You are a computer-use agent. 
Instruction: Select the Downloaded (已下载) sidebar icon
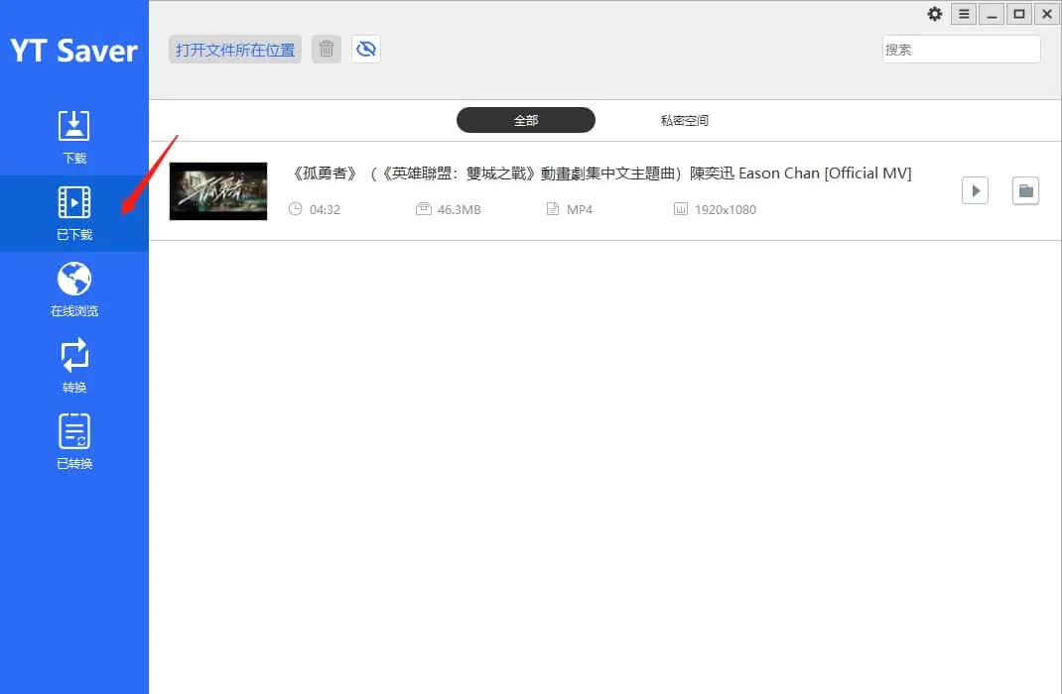tap(74, 203)
